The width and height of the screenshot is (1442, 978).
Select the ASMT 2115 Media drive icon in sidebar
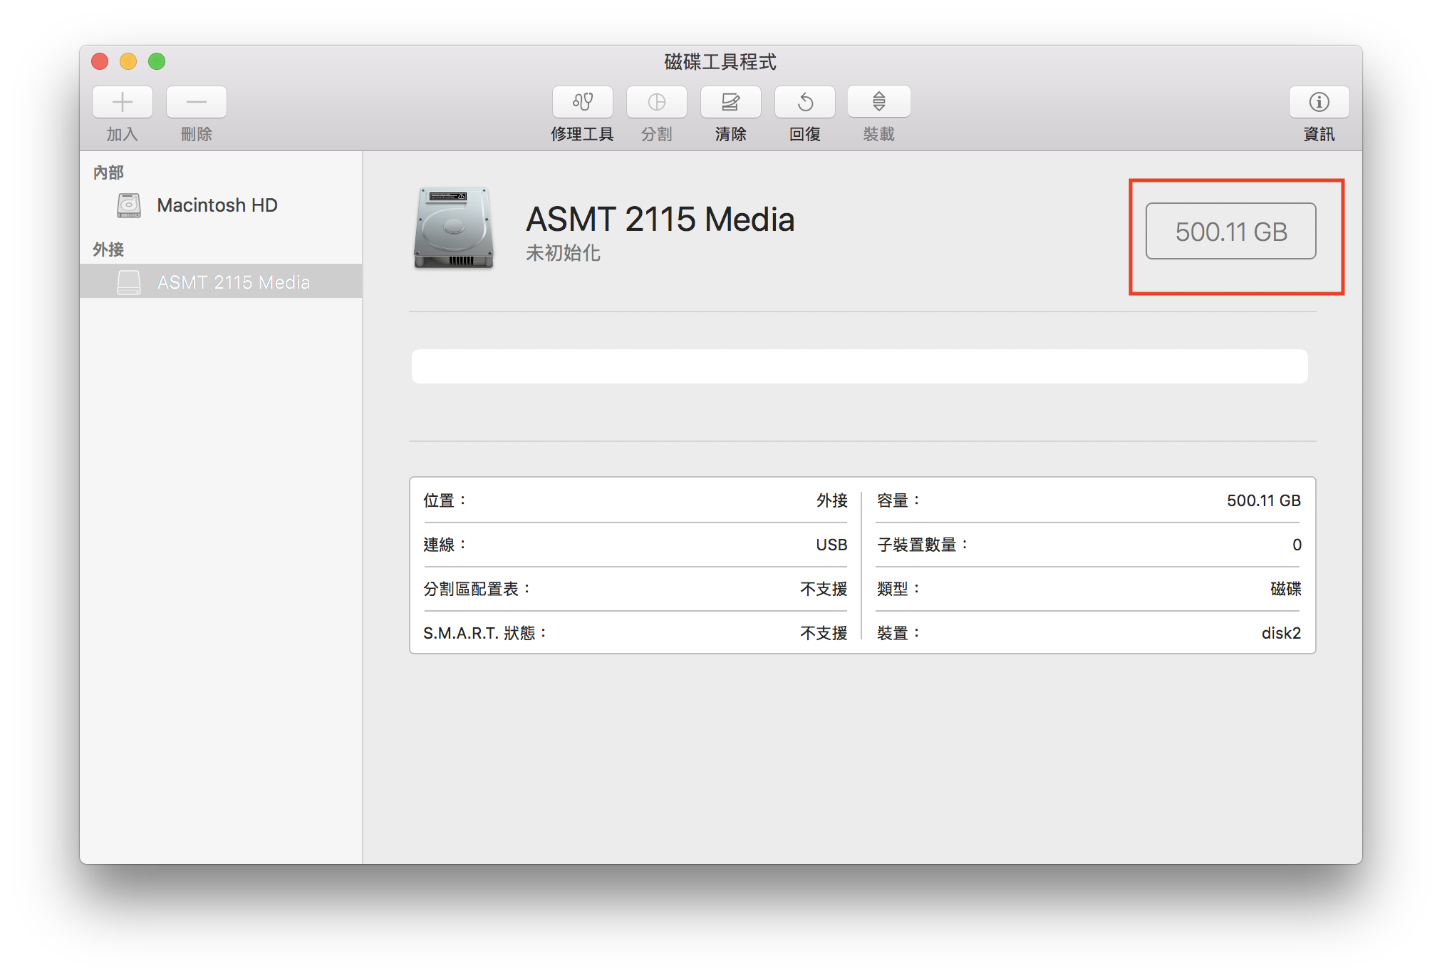click(129, 282)
